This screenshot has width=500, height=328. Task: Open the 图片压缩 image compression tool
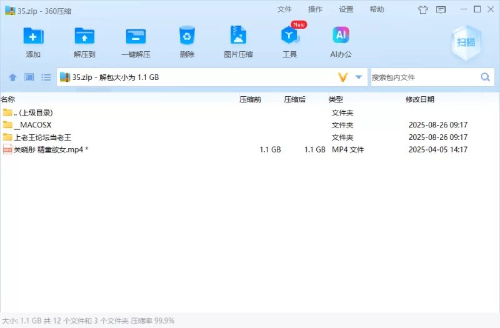click(238, 35)
